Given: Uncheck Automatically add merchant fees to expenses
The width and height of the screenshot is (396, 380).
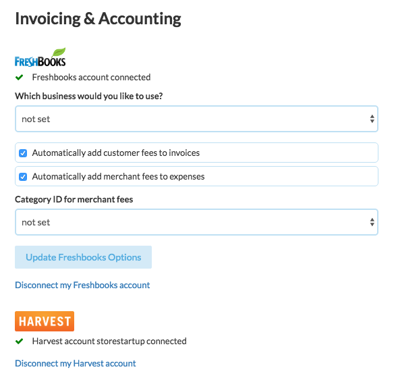Looking at the screenshot, I should click(x=23, y=177).
